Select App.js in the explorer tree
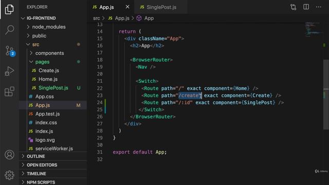This screenshot has height=185, width=329. tap(43, 105)
